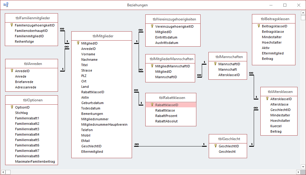This screenshot has height=175, width=306.
Task: Select the Geburtsdatum field
Action: [92, 103]
